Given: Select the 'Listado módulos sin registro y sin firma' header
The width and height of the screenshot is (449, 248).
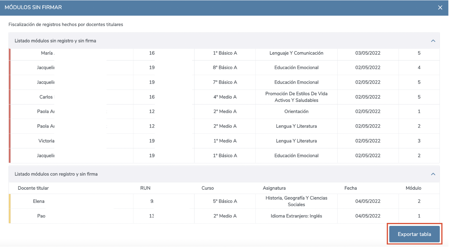Looking at the screenshot, I should pyautogui.click(x=224, y=41).
